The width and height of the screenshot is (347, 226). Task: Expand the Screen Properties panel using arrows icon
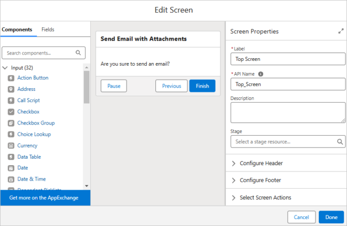point(341,31)
